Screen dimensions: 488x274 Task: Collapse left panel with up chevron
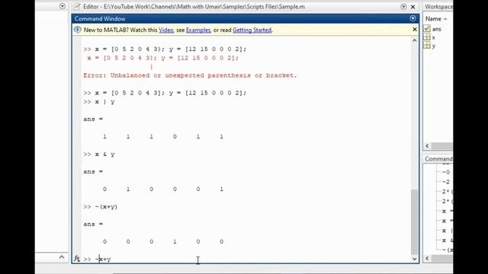tap(62, 257)
